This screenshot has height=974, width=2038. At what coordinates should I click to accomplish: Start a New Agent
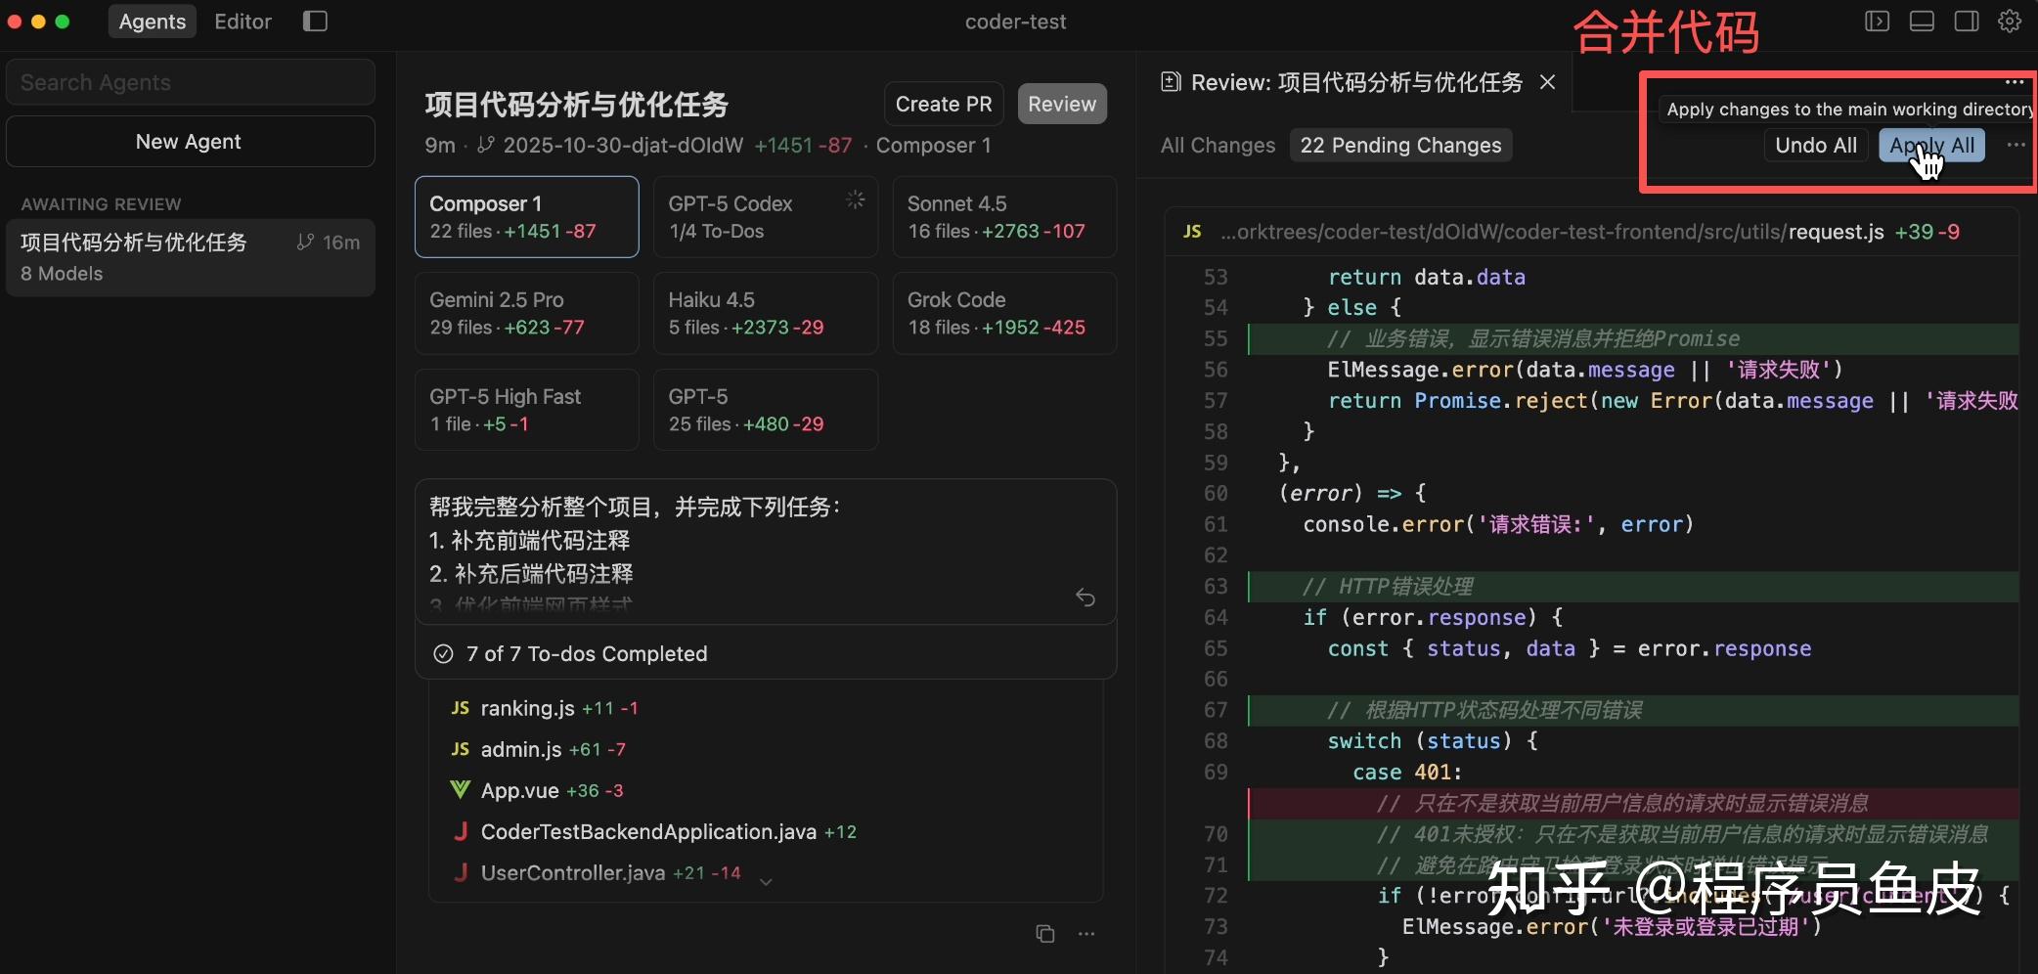(190, 142)
